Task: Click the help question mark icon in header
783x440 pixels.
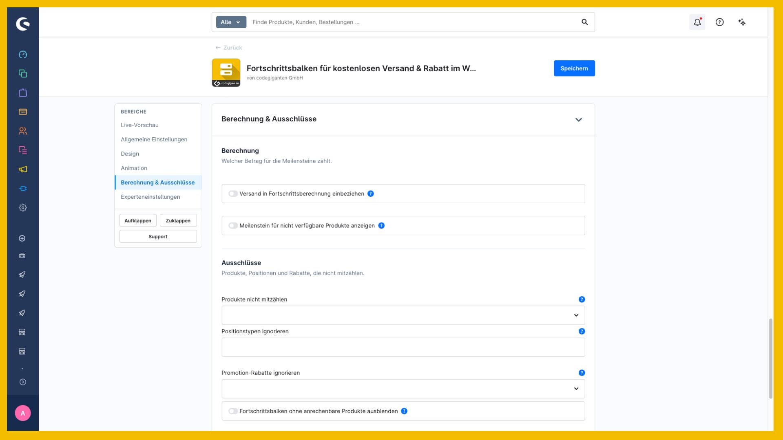Action: [x=720, y=22]
